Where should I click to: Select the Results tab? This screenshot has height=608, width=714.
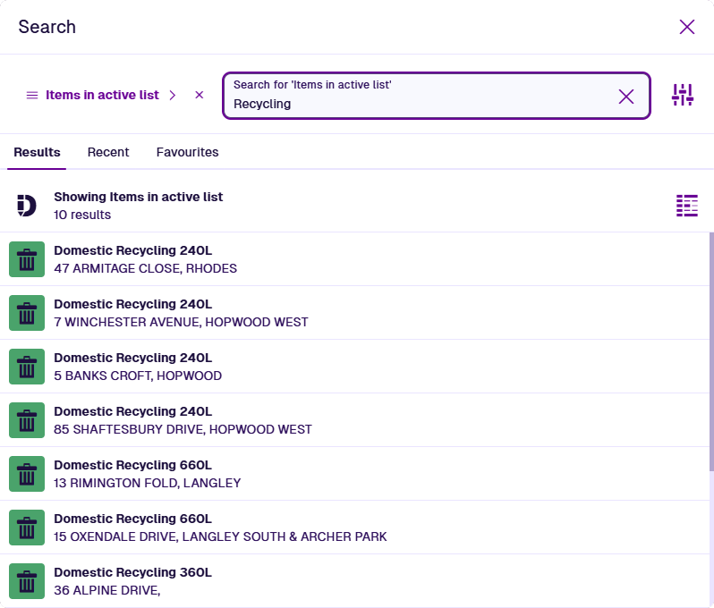(37, 152)
